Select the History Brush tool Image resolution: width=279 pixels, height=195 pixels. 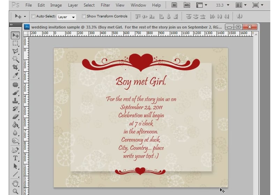tap(15, 109)
